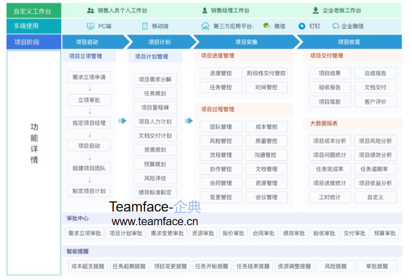Open 时间管控 box
The width and height of the screenshot is (412, 280).
click(x=266, y=88)
